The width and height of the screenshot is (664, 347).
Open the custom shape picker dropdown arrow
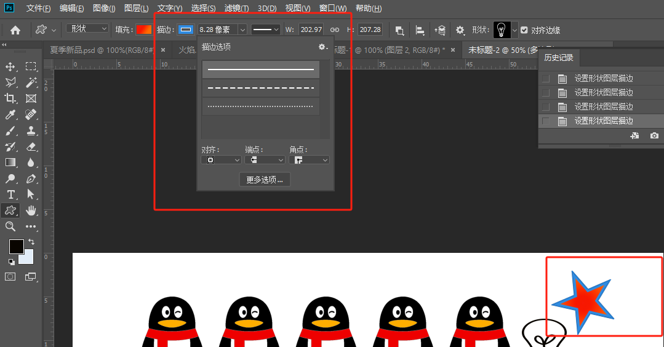coord(514,30)
